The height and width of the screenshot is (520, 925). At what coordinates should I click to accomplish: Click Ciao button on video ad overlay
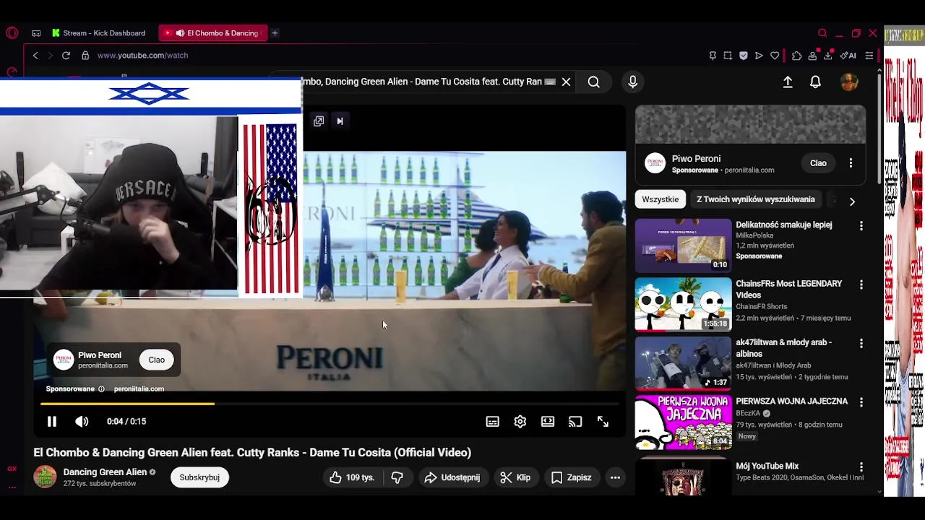(x=157, y=360)
